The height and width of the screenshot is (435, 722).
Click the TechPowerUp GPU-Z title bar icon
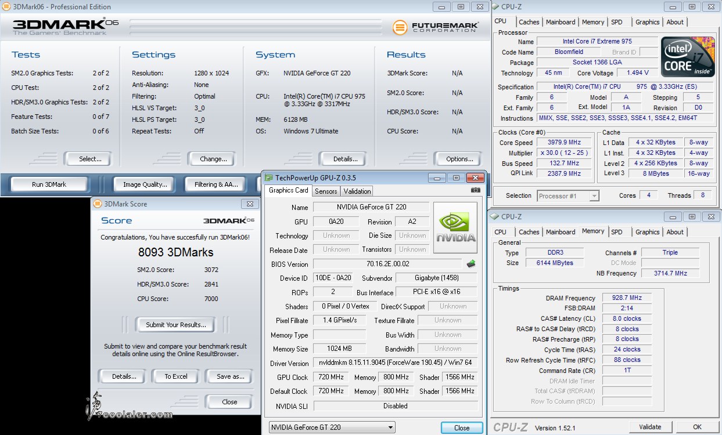(269, 177)
